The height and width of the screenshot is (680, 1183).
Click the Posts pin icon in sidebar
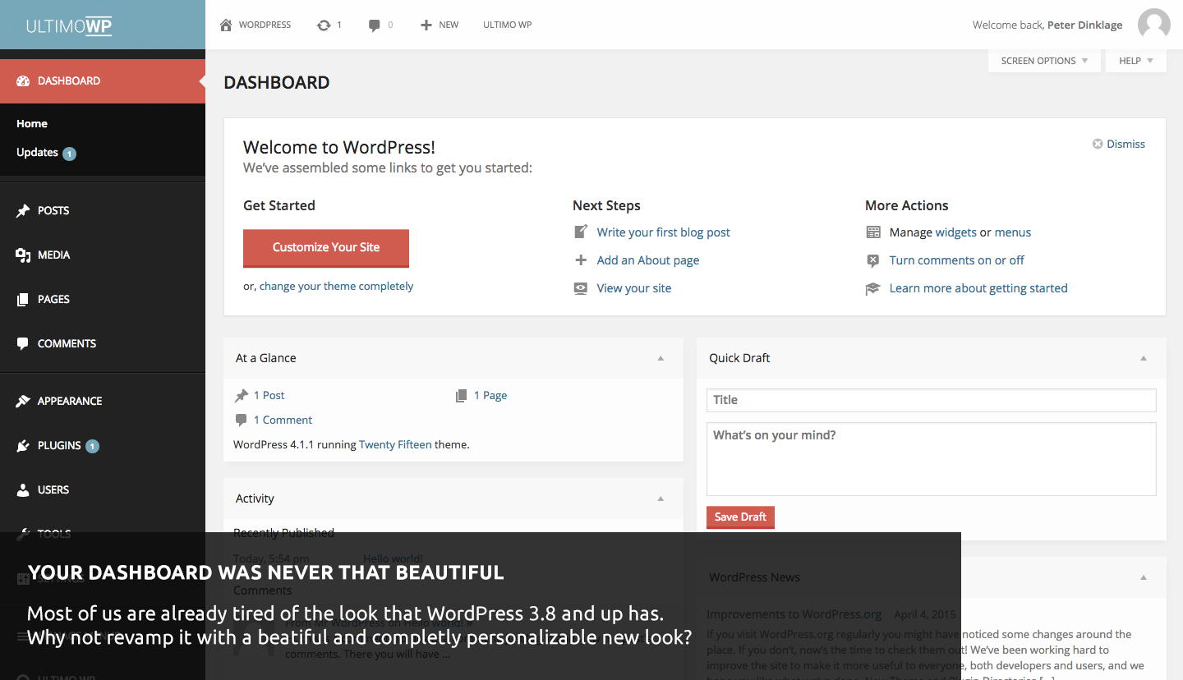[x=23, y=211]
